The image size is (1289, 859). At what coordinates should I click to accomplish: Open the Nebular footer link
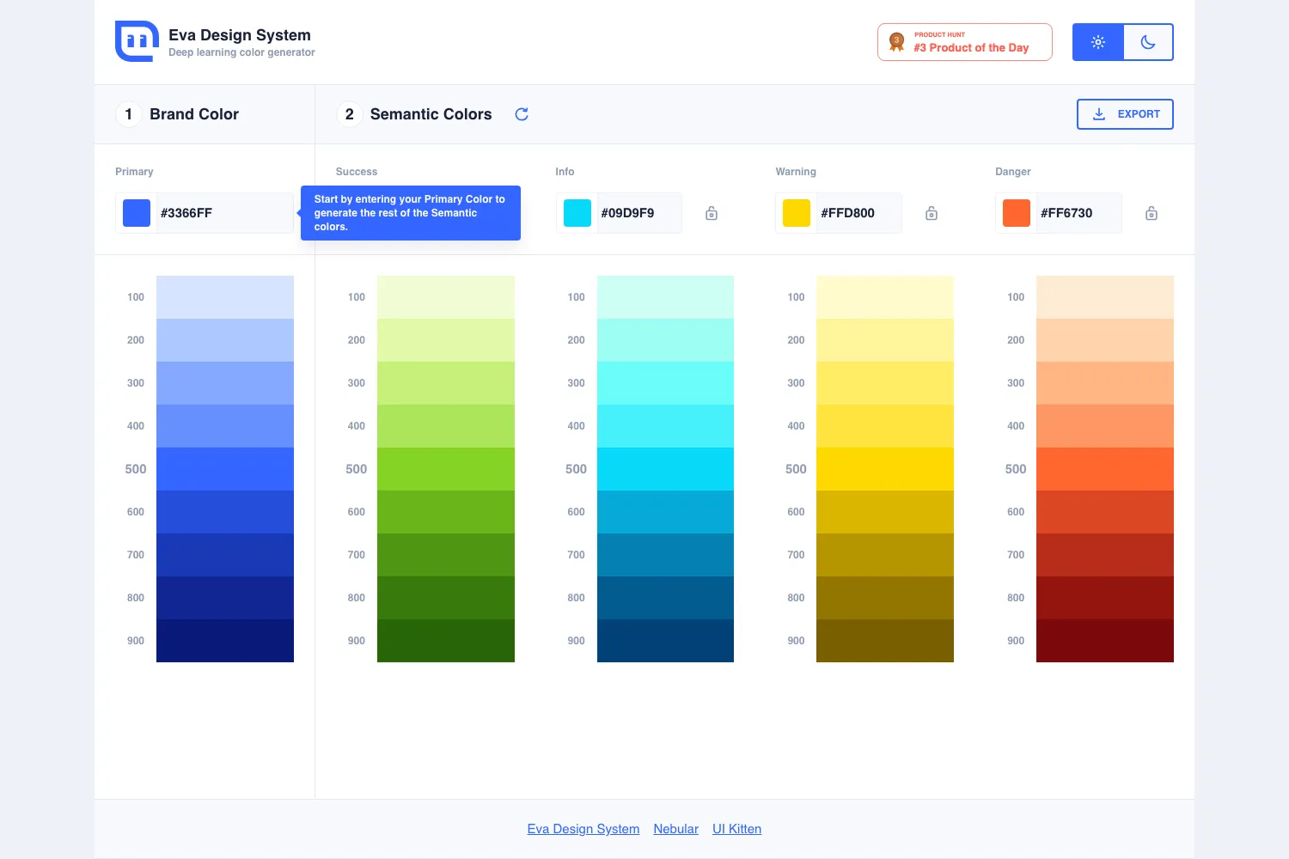point(676,829)
